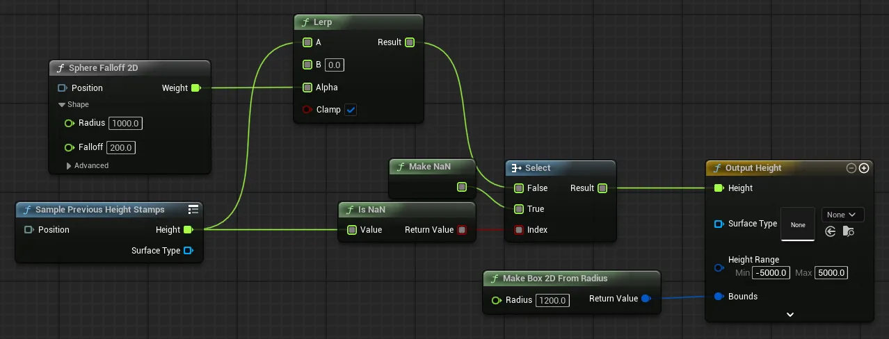
Task: Click the Return Value pin on Is NaN
Action: [462, 230]
